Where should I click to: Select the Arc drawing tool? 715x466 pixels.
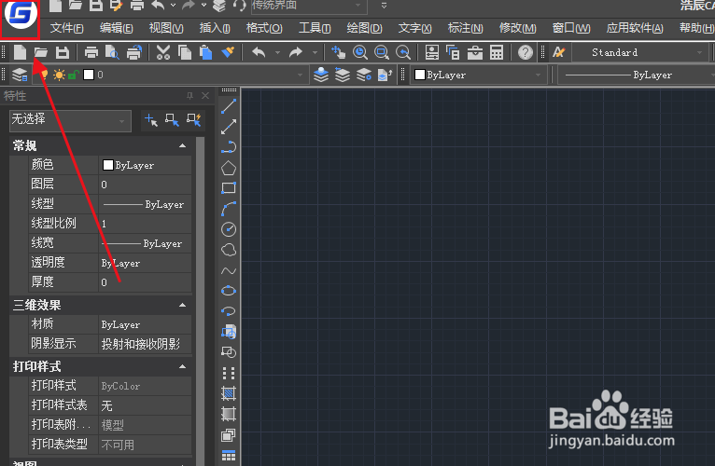(229, 209)
